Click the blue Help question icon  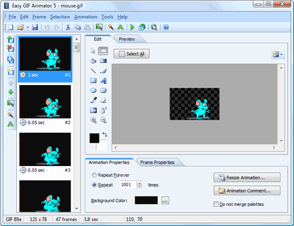point(166,27)
